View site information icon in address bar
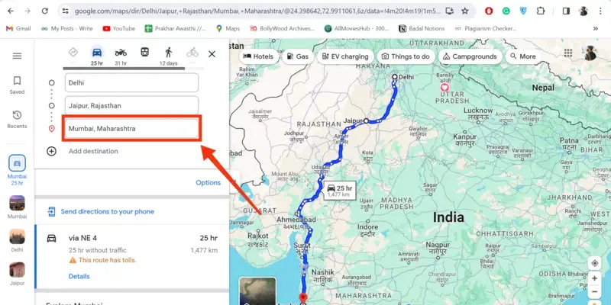Image resolution: width=611 pixels, height=305 pixels. click(65, 11)
